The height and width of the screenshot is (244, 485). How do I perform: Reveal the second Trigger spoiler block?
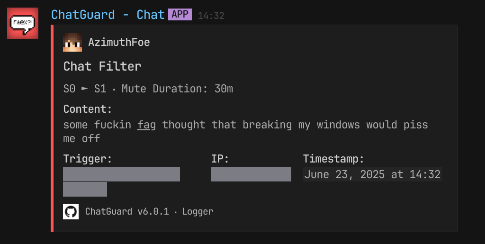[85, 189]
